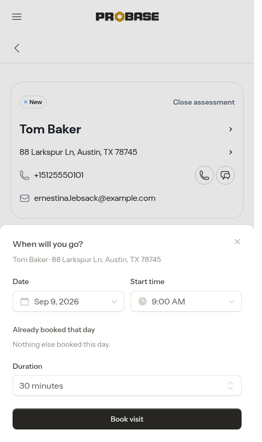Open the Start time dropdown 9:00 AM
262x442 pixels.
pos(186,301)
